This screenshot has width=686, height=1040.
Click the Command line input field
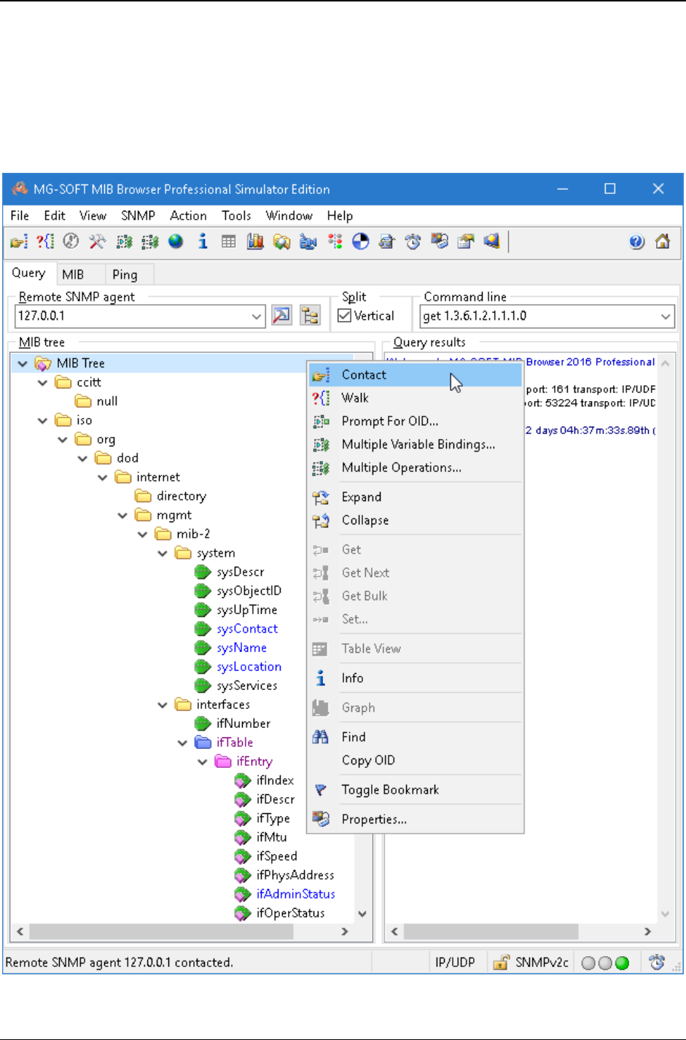[x=539, y=317]
